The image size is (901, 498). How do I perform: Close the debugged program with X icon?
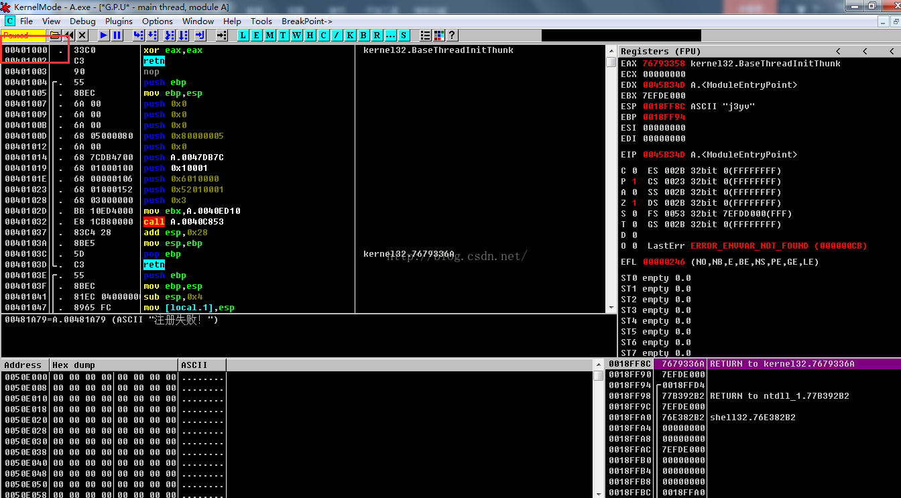(82, 35)
